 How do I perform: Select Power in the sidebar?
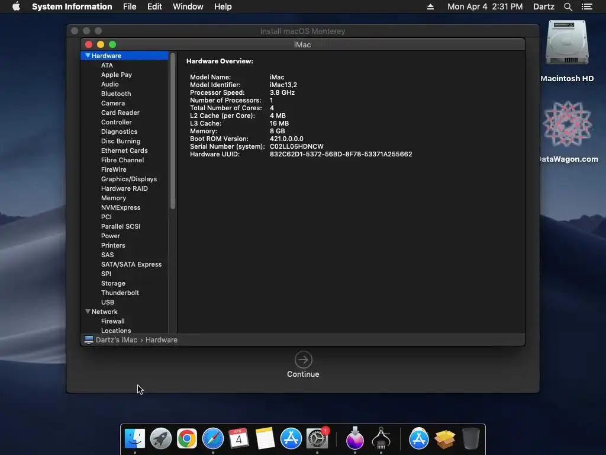click(111, 236)
